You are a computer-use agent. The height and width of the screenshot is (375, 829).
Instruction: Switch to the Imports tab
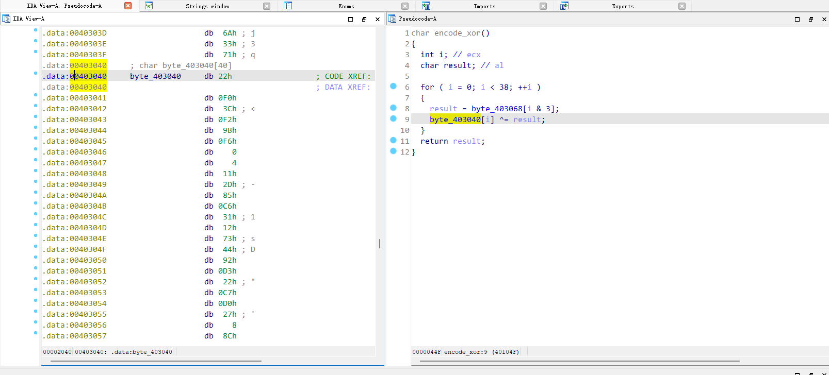pyautogui.click(x=484, y=6)
